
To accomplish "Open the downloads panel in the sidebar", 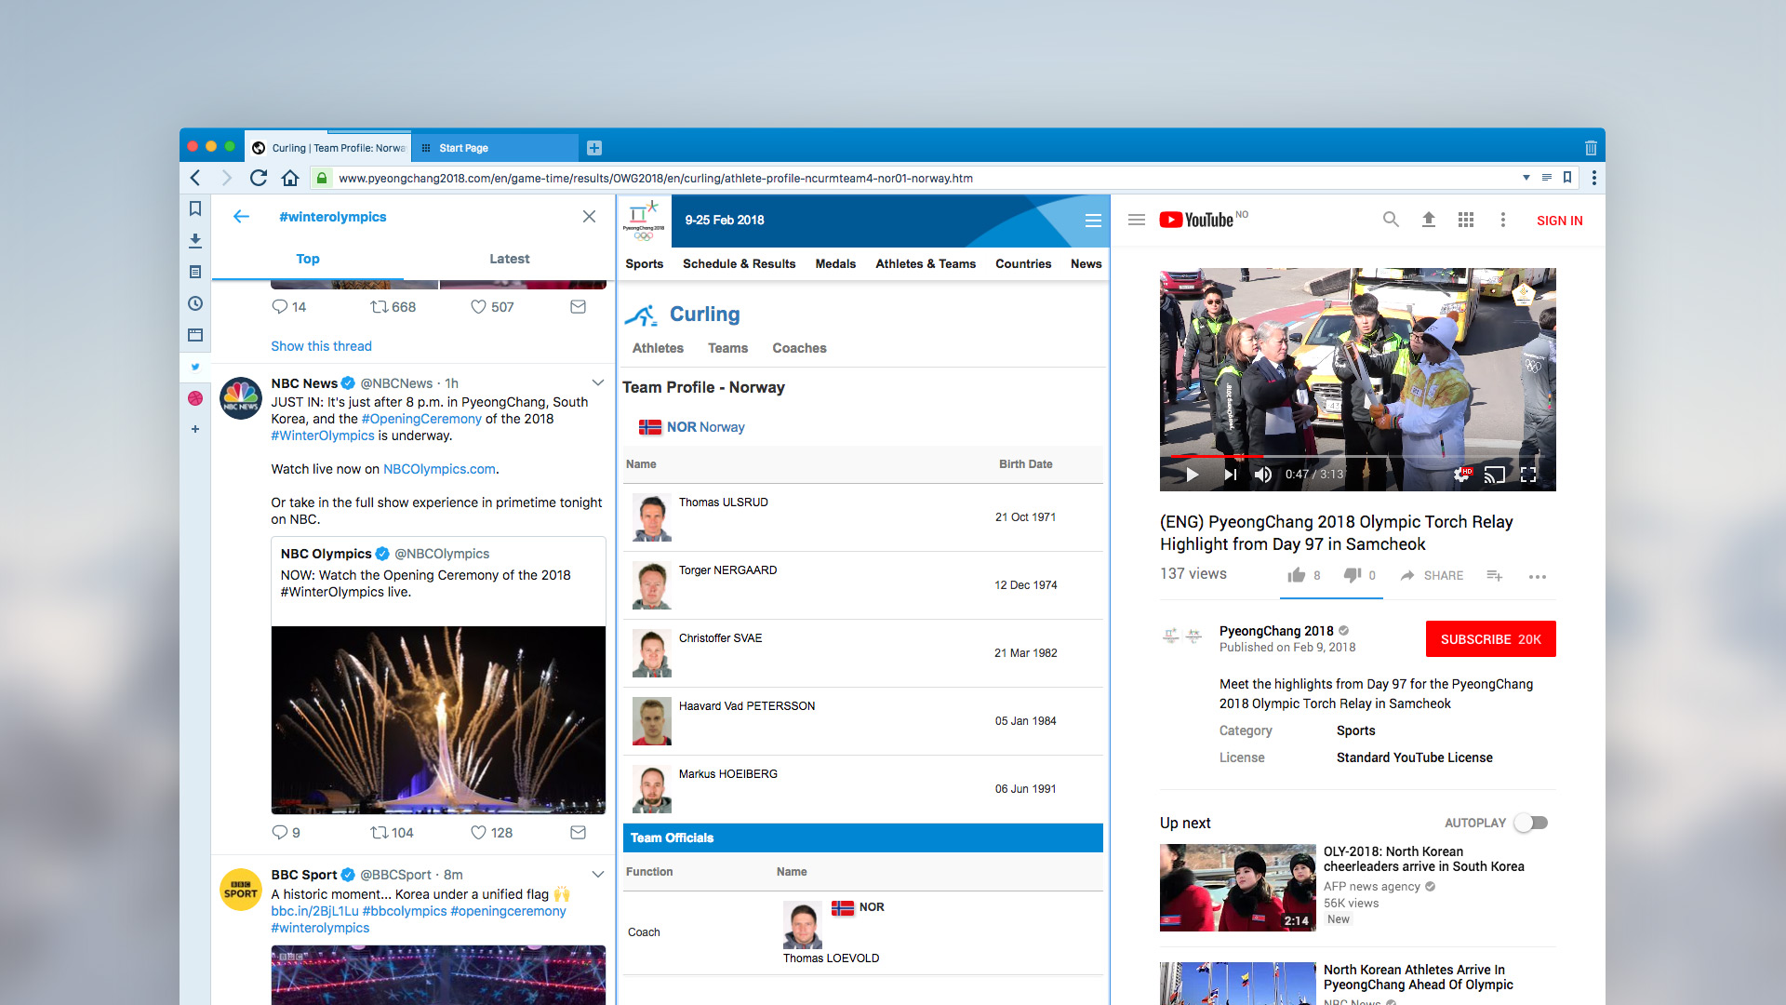I will point(195,240).
